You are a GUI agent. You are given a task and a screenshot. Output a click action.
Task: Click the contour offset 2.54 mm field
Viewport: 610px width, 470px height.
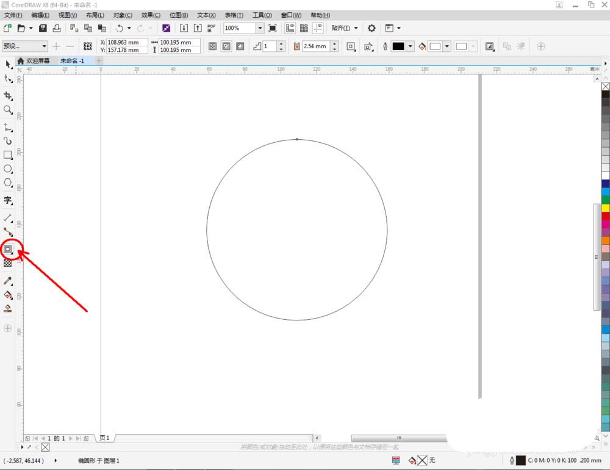click(x=316, y=46)
